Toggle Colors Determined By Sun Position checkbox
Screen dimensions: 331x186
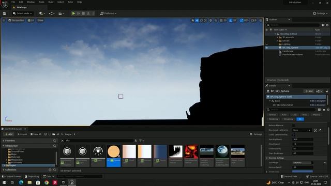(x=294, y=135)
